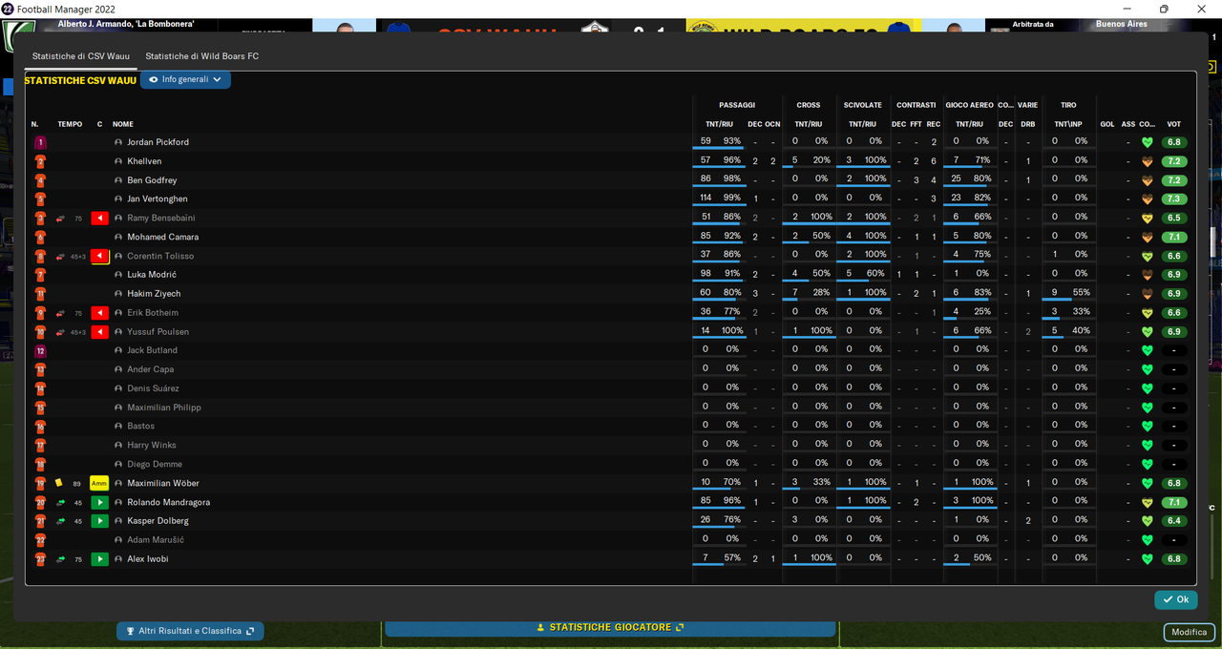Click the yellow card icon in Wöber's row
Screen dimensions: 1222x649
click(59, 483)
